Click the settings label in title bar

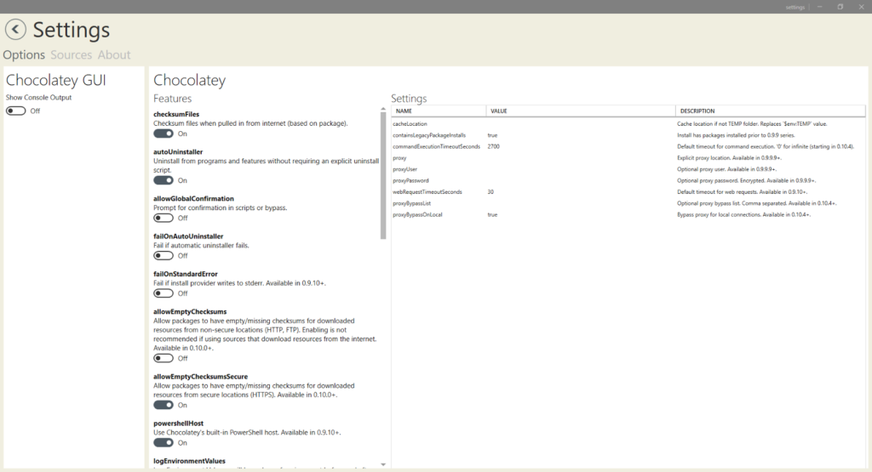click(795, 7)
